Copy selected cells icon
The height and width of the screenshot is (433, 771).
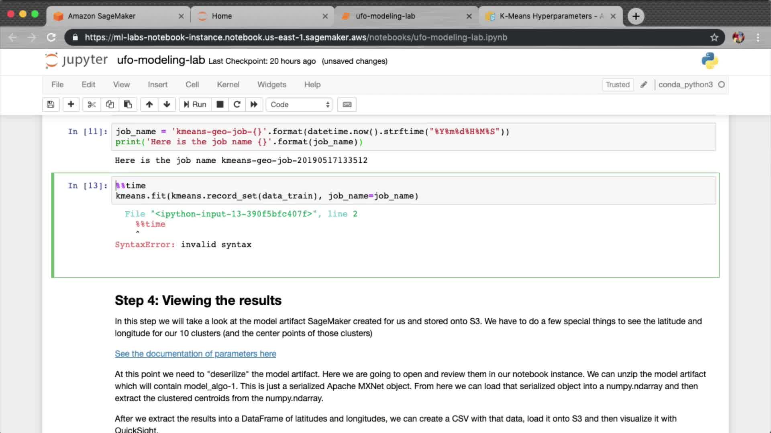click(x=110, y=105)
